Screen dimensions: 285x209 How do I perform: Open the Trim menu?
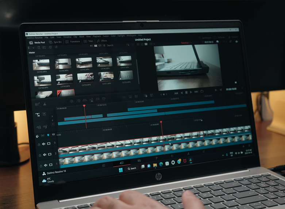tap(58, 37)
